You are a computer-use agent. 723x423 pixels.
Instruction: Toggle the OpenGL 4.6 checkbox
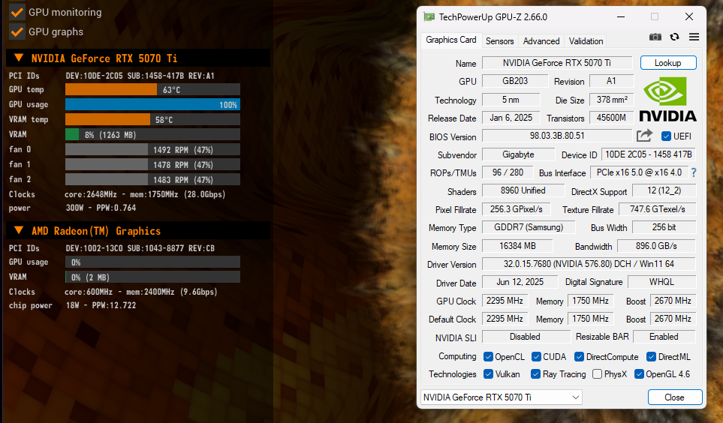(639, 373)
